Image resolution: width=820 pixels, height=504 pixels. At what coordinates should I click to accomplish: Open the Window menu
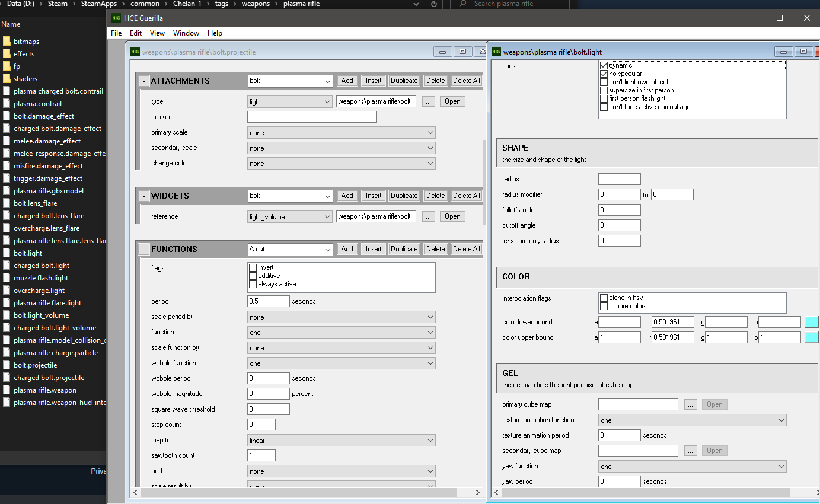[x=186, y=33]
